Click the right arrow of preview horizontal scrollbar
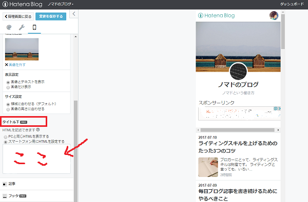This screenshot has height=202, width=308. coord(278,130)
